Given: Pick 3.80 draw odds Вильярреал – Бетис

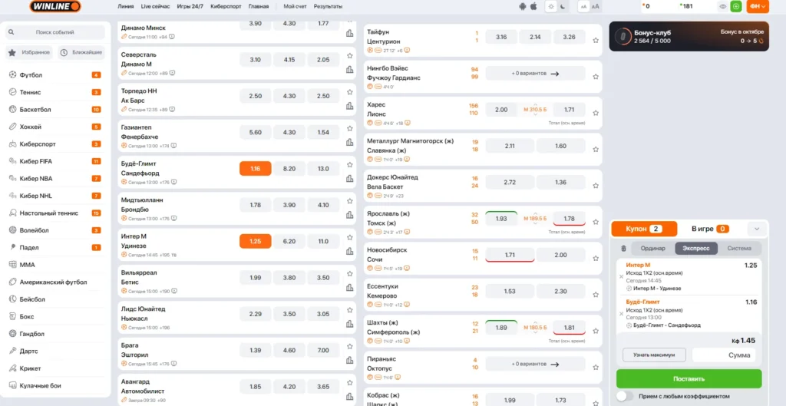Looking at the screenshot, I should 289,278.
